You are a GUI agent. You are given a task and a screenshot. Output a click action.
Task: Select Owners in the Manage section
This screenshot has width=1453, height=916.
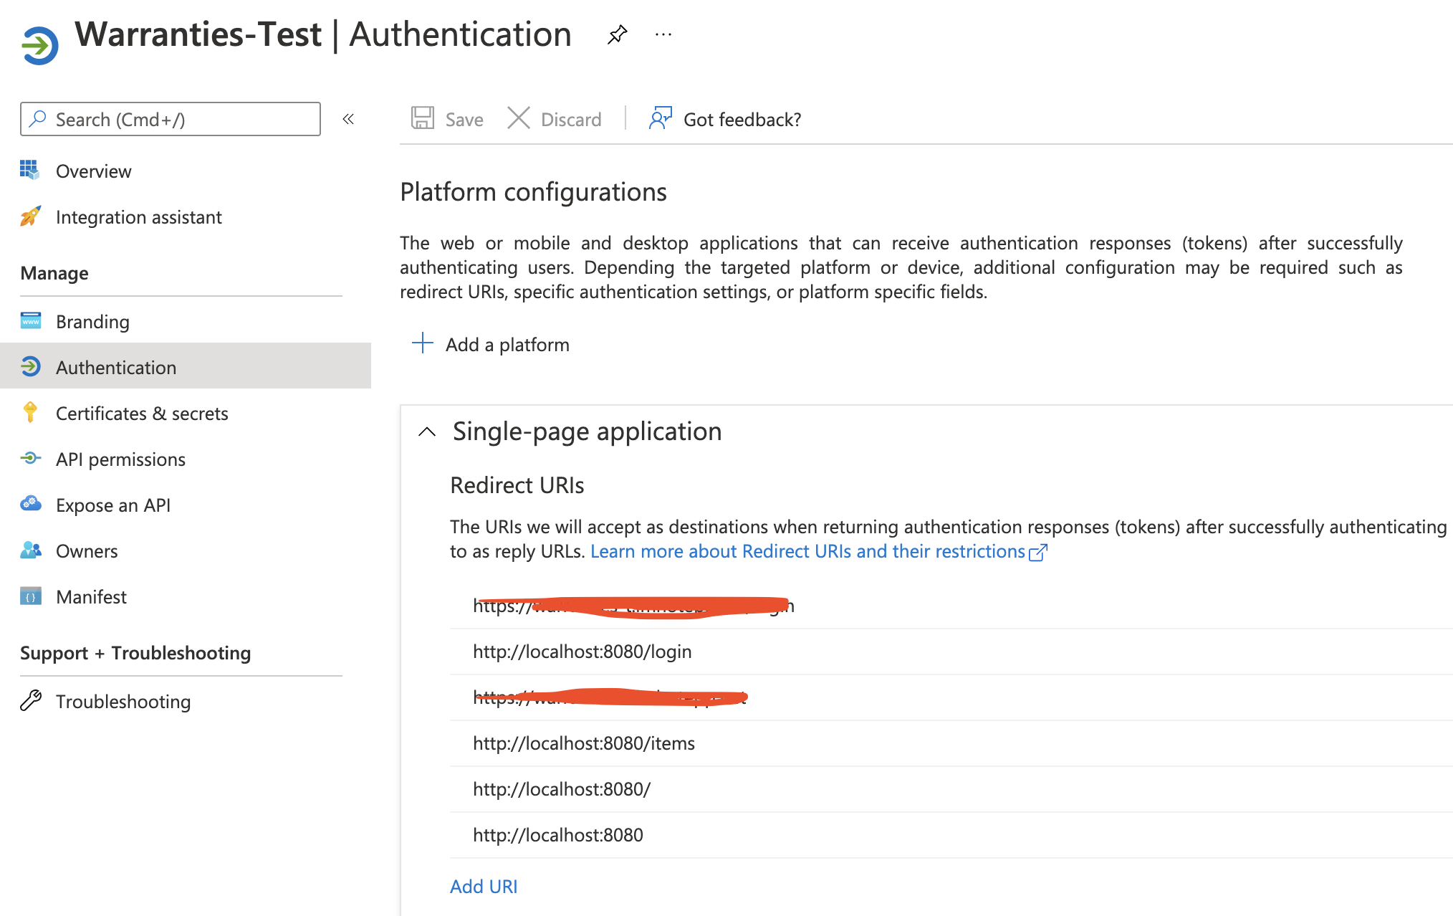87,551
